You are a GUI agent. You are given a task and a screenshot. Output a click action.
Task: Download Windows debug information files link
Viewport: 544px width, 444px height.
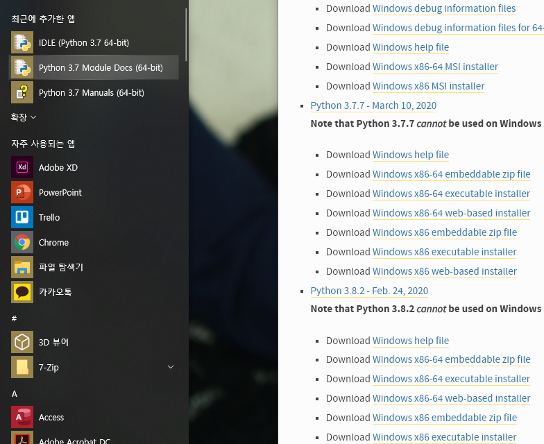[x=444, y=8]
